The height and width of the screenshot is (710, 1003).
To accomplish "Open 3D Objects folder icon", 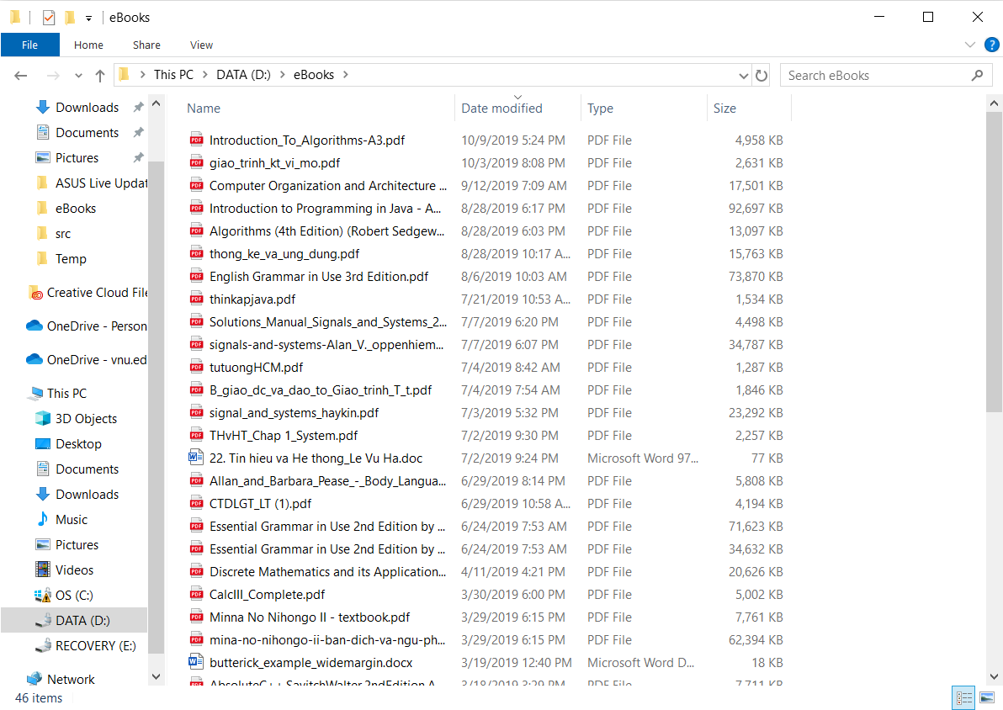I will point(43,418).
